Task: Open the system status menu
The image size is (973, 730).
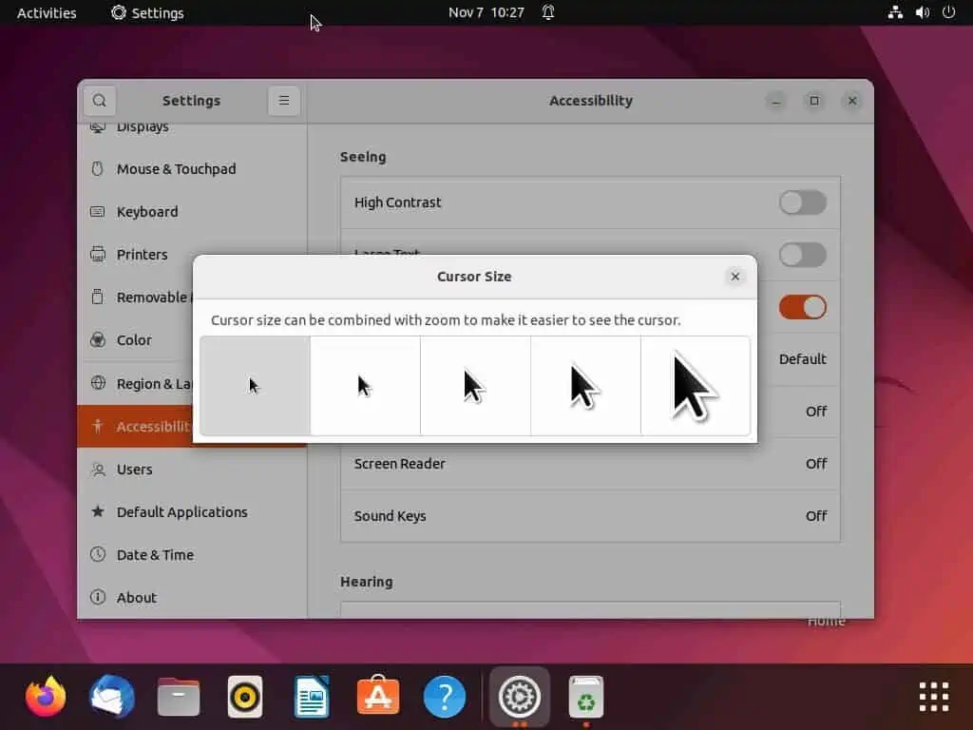Action: pos(922,12)
